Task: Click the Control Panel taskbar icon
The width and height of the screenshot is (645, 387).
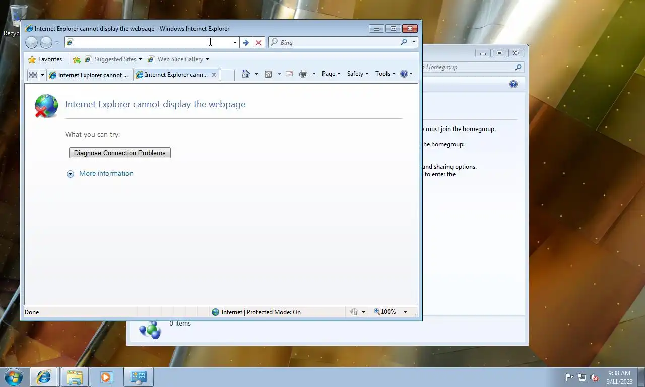Action: [x=138, y=377]
